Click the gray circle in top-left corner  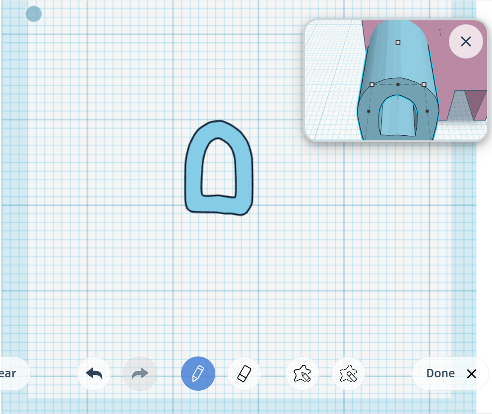34,14
